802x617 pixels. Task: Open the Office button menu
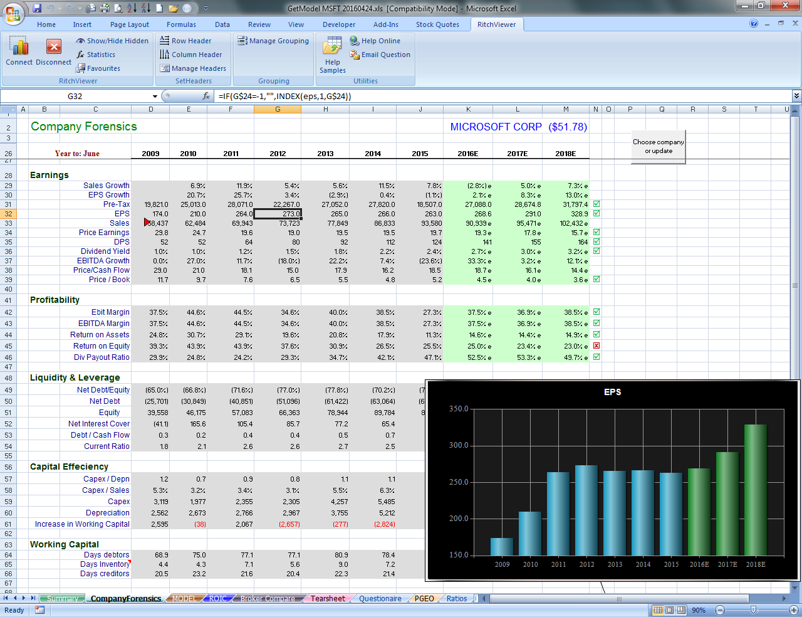tap(13, 13)
